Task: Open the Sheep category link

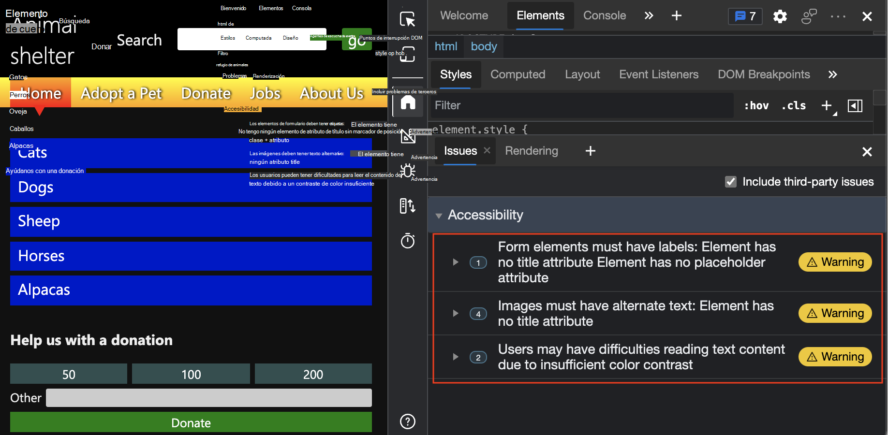Action: point(191,222)
